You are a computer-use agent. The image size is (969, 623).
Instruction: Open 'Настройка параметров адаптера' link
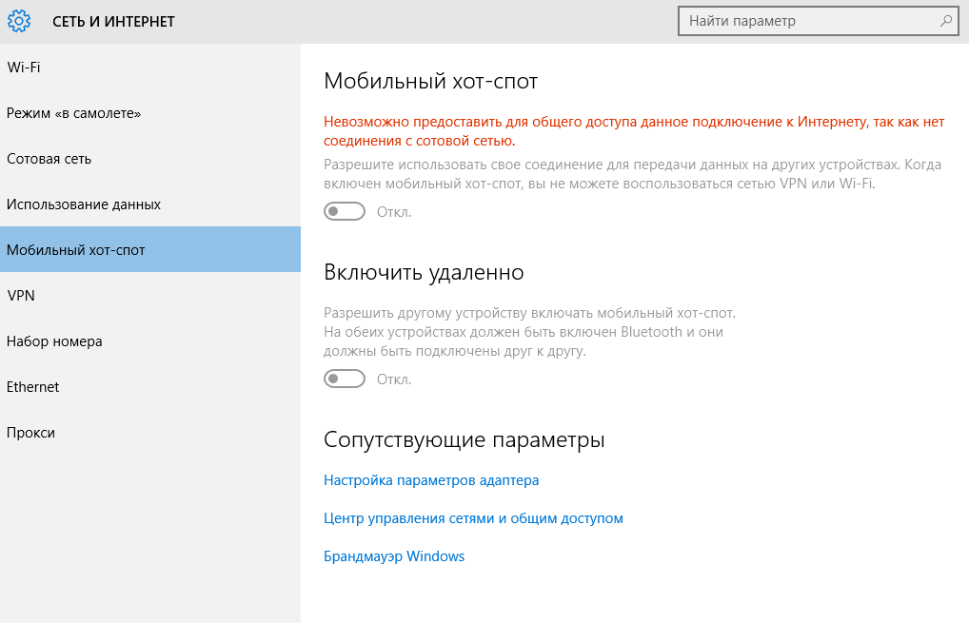(431, 480)
